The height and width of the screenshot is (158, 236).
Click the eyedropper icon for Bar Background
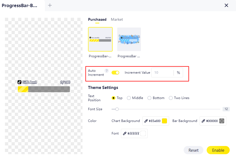[203, 121]
